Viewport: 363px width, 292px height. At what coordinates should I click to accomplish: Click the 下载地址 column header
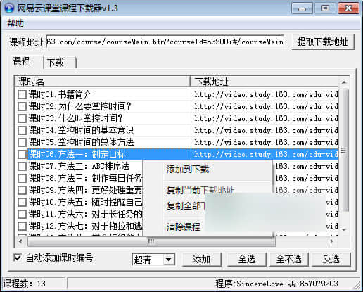coord(265,82)
